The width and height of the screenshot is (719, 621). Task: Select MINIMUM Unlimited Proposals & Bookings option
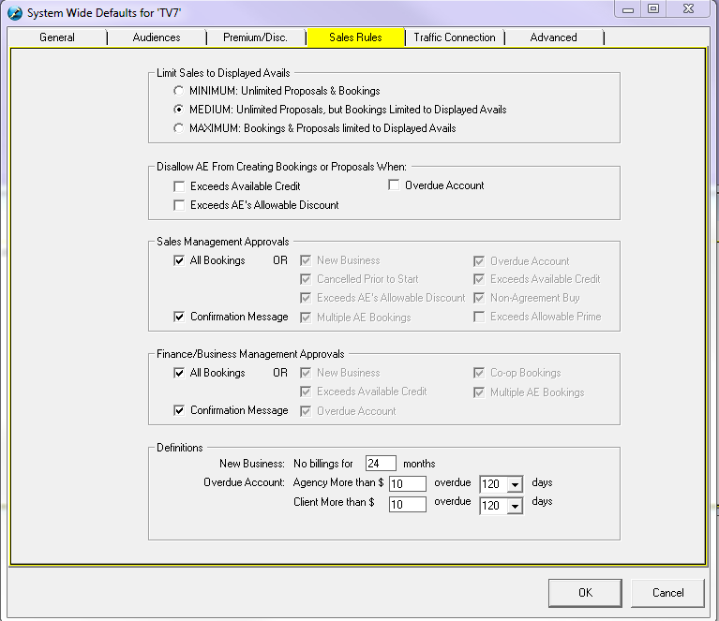[x=179, y=91]
